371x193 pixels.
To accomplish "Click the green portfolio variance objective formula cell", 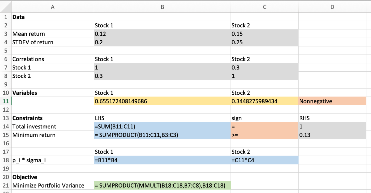I will pos(161,185).
